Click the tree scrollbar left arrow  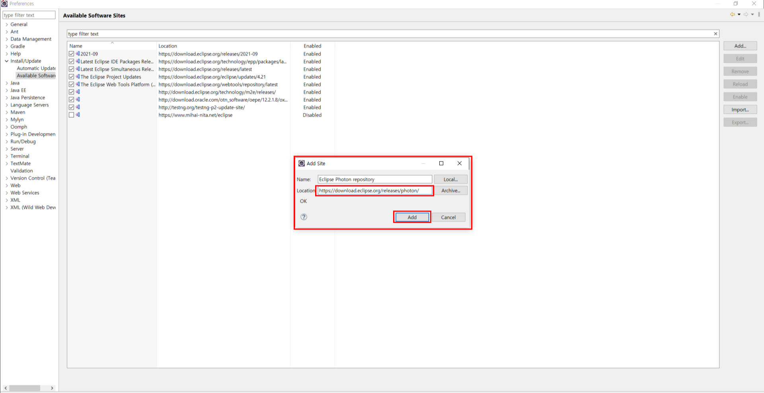tap(6, 388)
